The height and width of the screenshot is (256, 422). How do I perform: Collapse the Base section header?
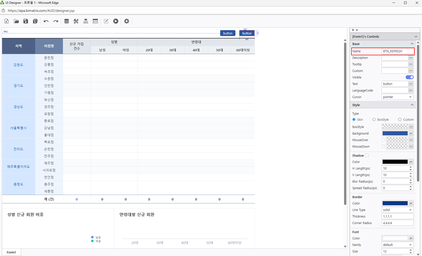click(x=382, y=44)
